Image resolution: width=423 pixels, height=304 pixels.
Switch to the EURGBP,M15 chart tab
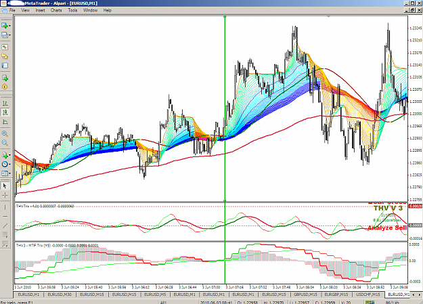click(336, 295)
